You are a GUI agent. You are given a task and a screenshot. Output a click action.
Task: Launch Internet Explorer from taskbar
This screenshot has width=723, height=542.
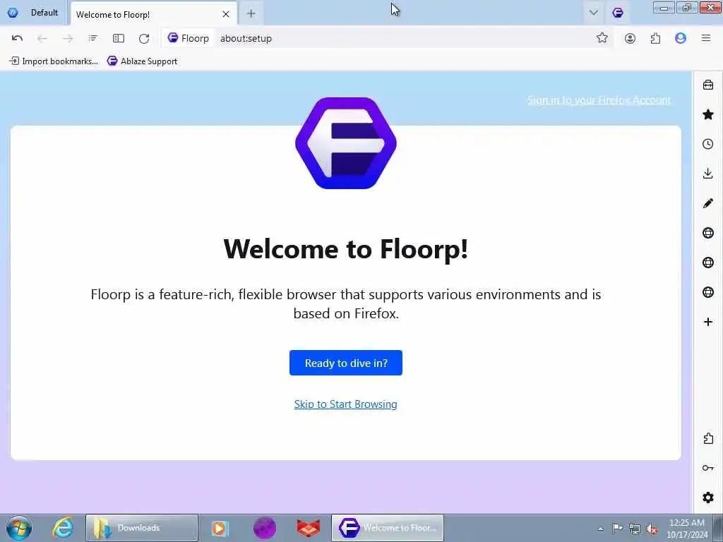click(63, 528)
